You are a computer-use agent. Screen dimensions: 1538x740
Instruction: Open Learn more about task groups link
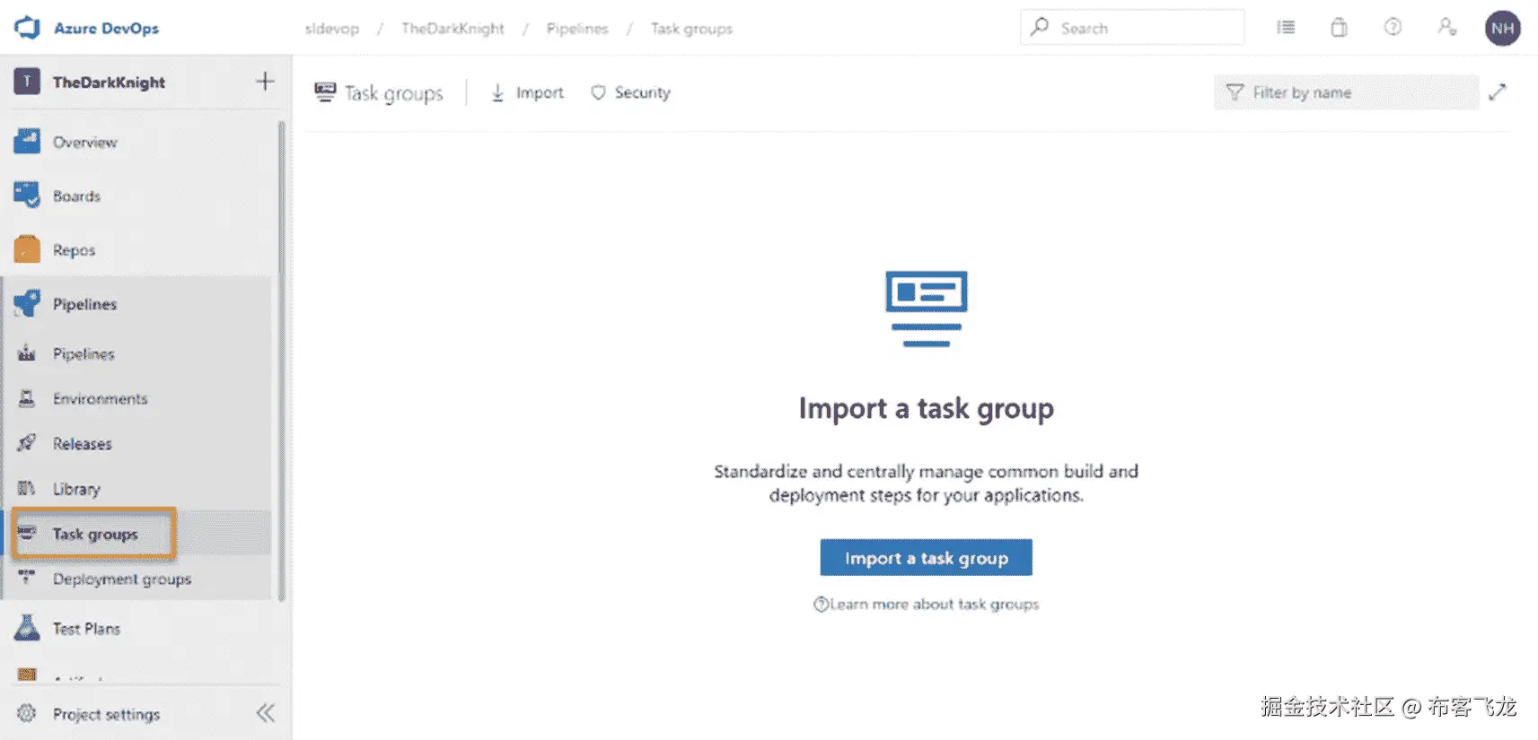926,604
